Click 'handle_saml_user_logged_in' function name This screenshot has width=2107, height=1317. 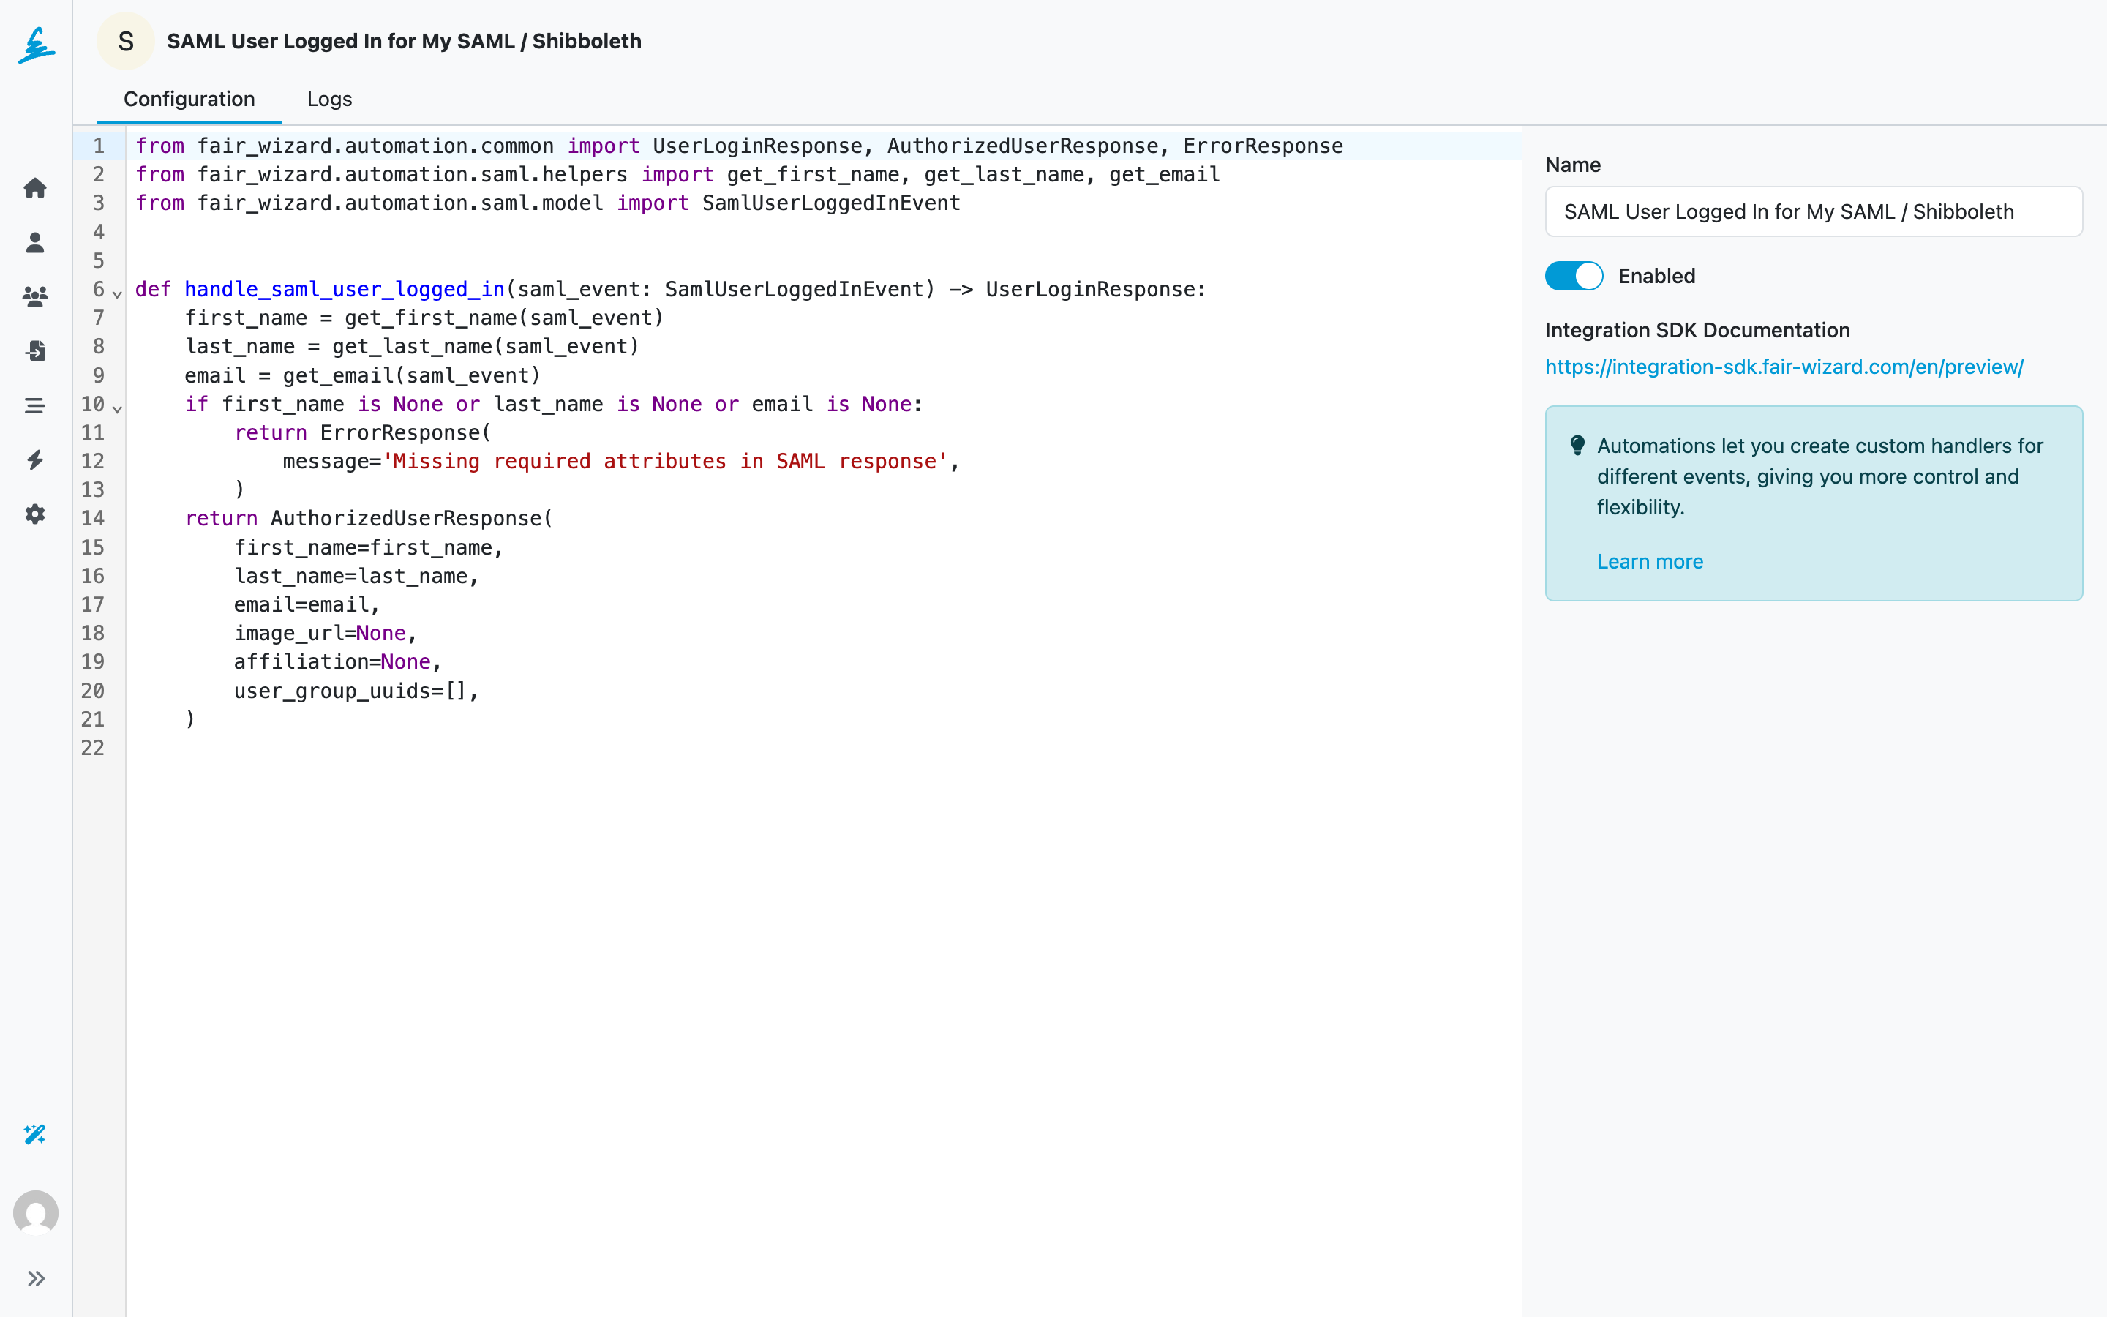(345, 289)
